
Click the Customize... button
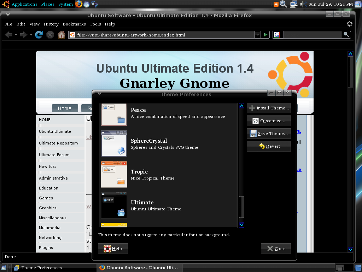tap(269, 121)
